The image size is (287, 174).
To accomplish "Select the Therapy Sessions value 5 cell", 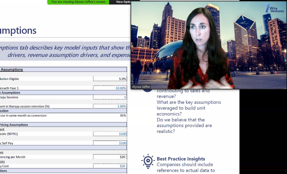I will click(x=110, y=97).
